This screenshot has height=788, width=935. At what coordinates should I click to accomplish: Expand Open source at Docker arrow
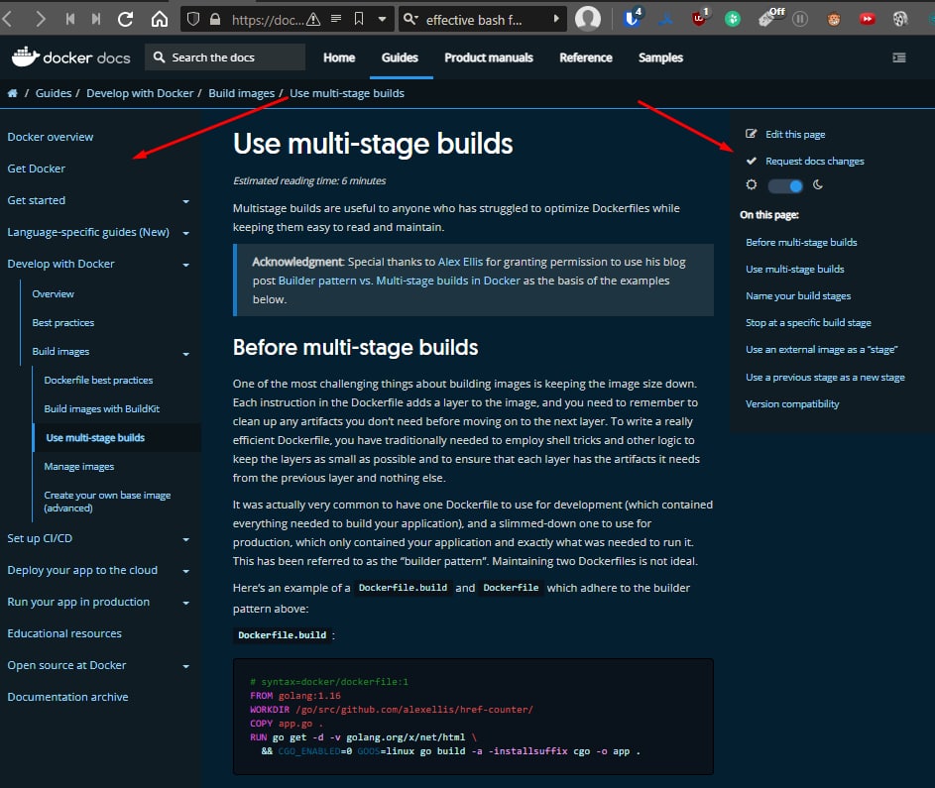[x=186, y=666]
